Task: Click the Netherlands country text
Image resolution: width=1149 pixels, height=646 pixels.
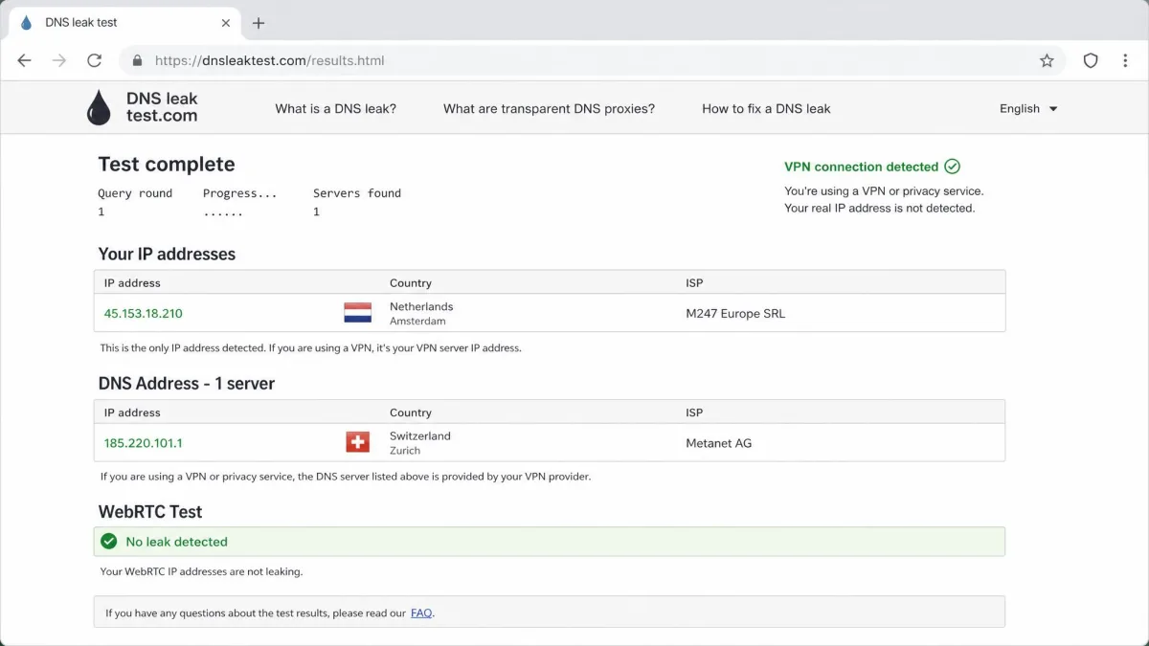Action: (x=421, y=306)
